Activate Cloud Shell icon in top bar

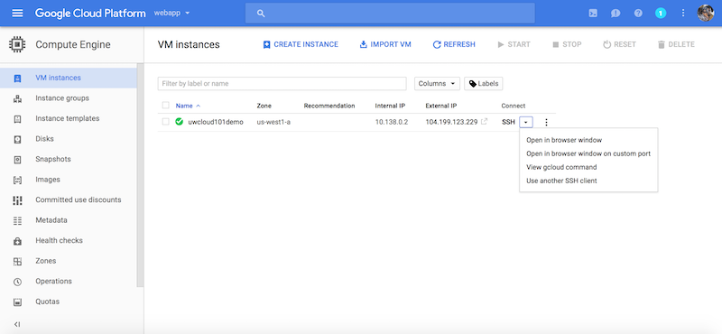click(x=593, y=14)
